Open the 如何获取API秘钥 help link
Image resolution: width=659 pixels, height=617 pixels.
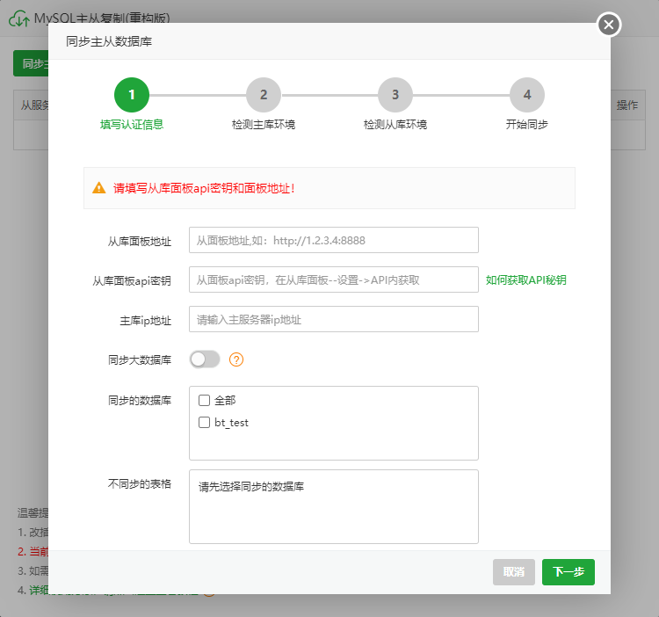pyautogui.click(x=525, y=280)
